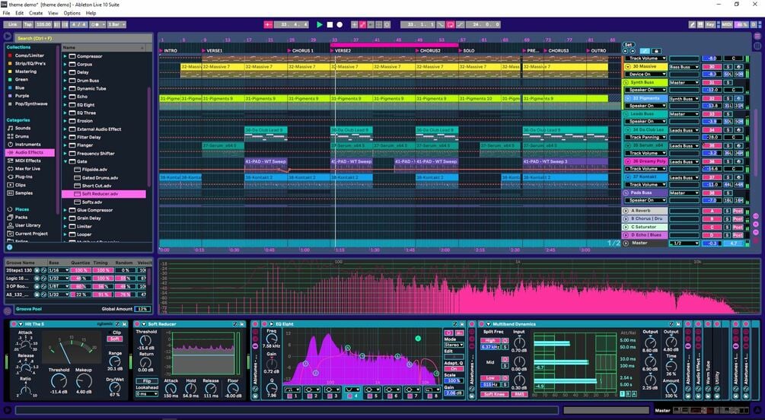
Task: Click Soft Knee in Multiband Dynamics
Action: 494,394
